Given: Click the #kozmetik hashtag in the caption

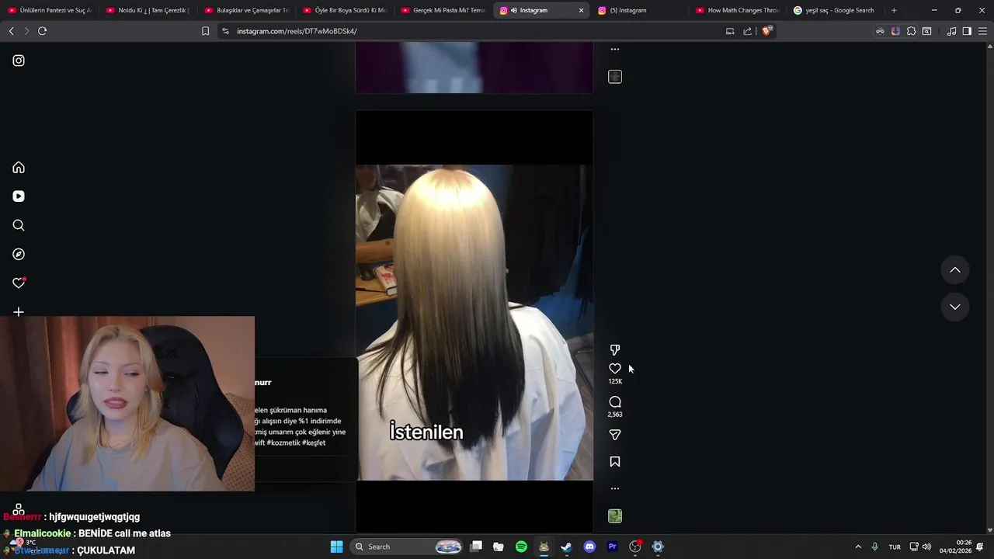Looking at the screenshot, I should coord(283,443).
